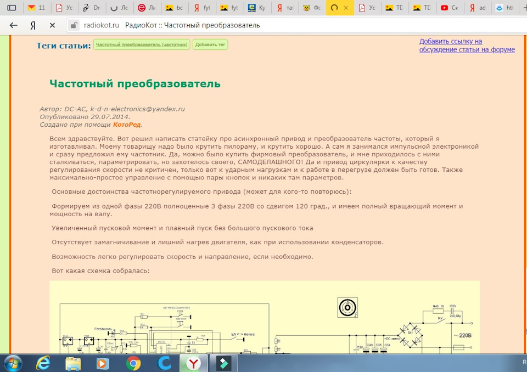Viewport: 527px width, 372px height.
Task: Switch to the 'Ку' tab
Action: (x=257, y=8)
